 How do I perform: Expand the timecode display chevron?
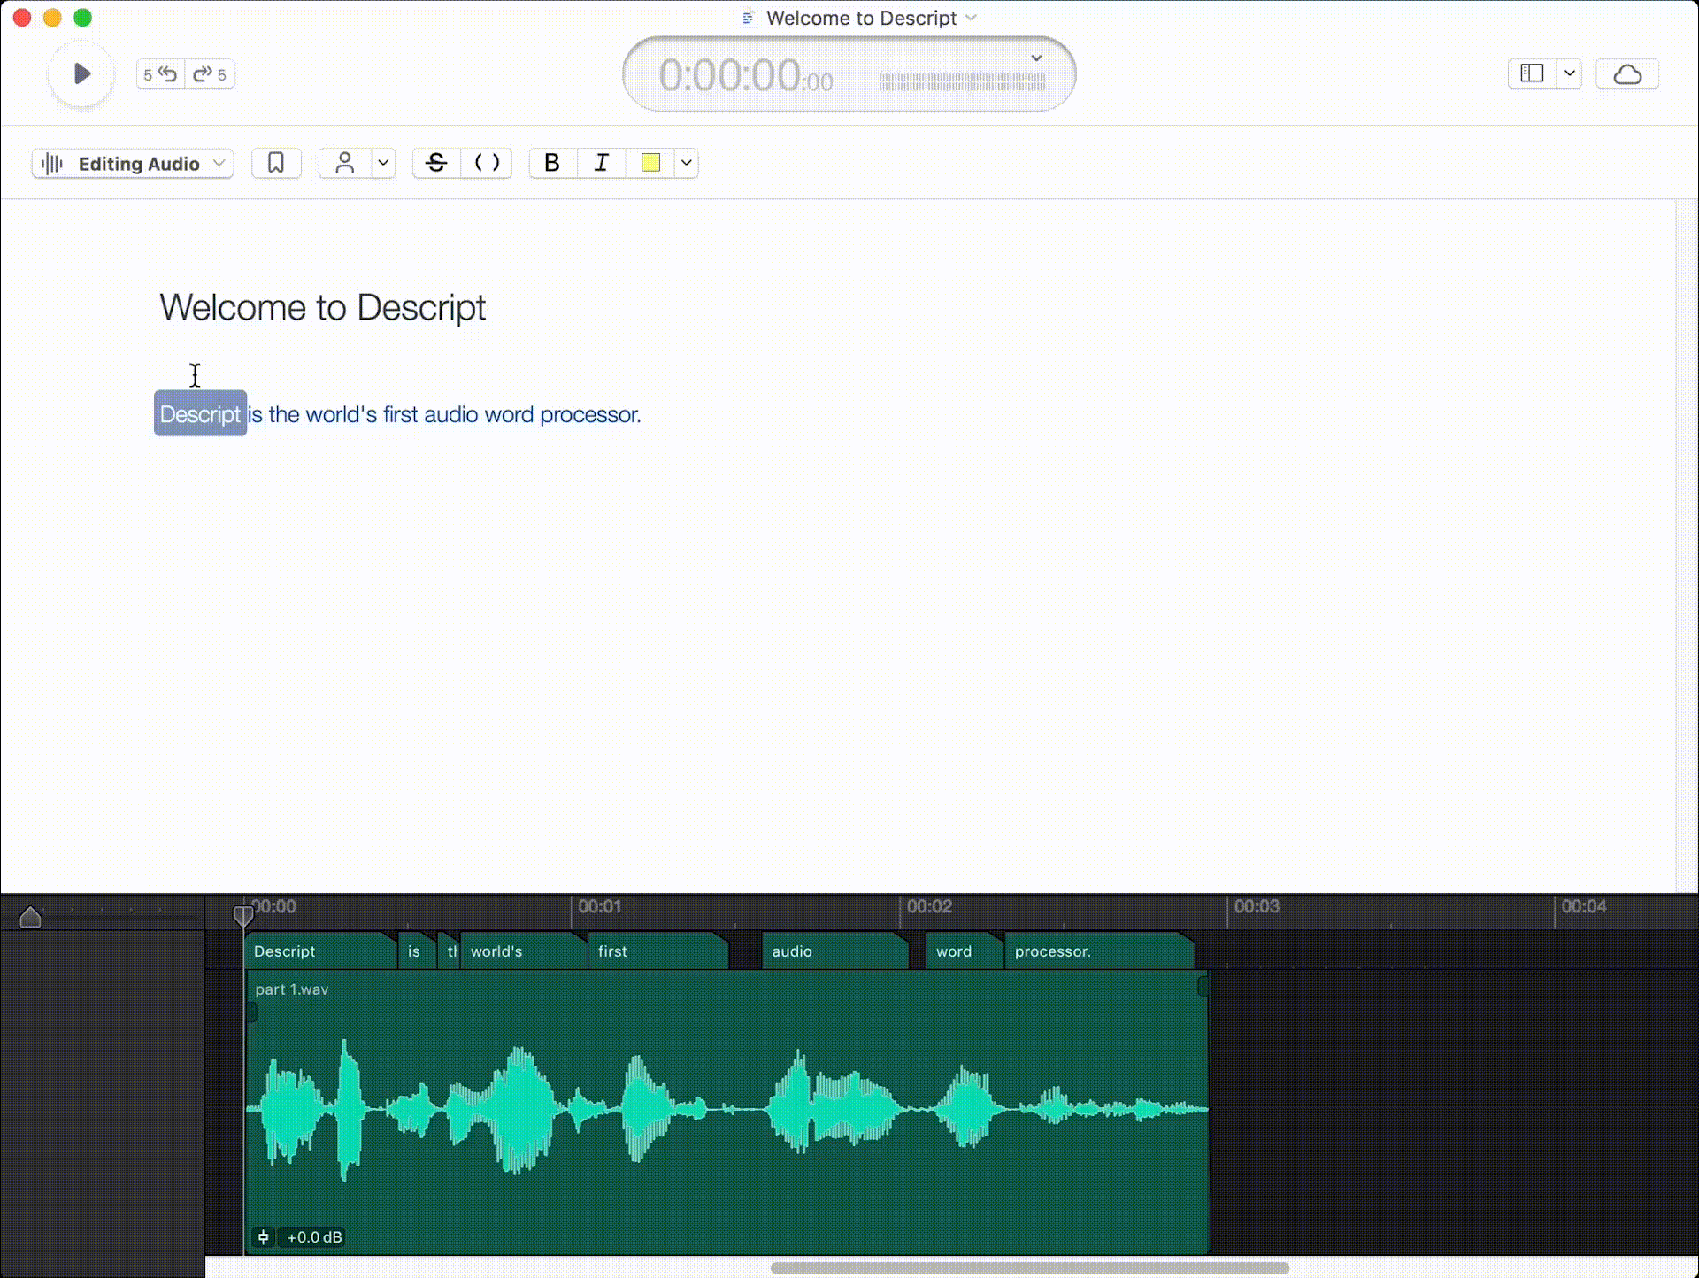click(x=1036, y=58)
